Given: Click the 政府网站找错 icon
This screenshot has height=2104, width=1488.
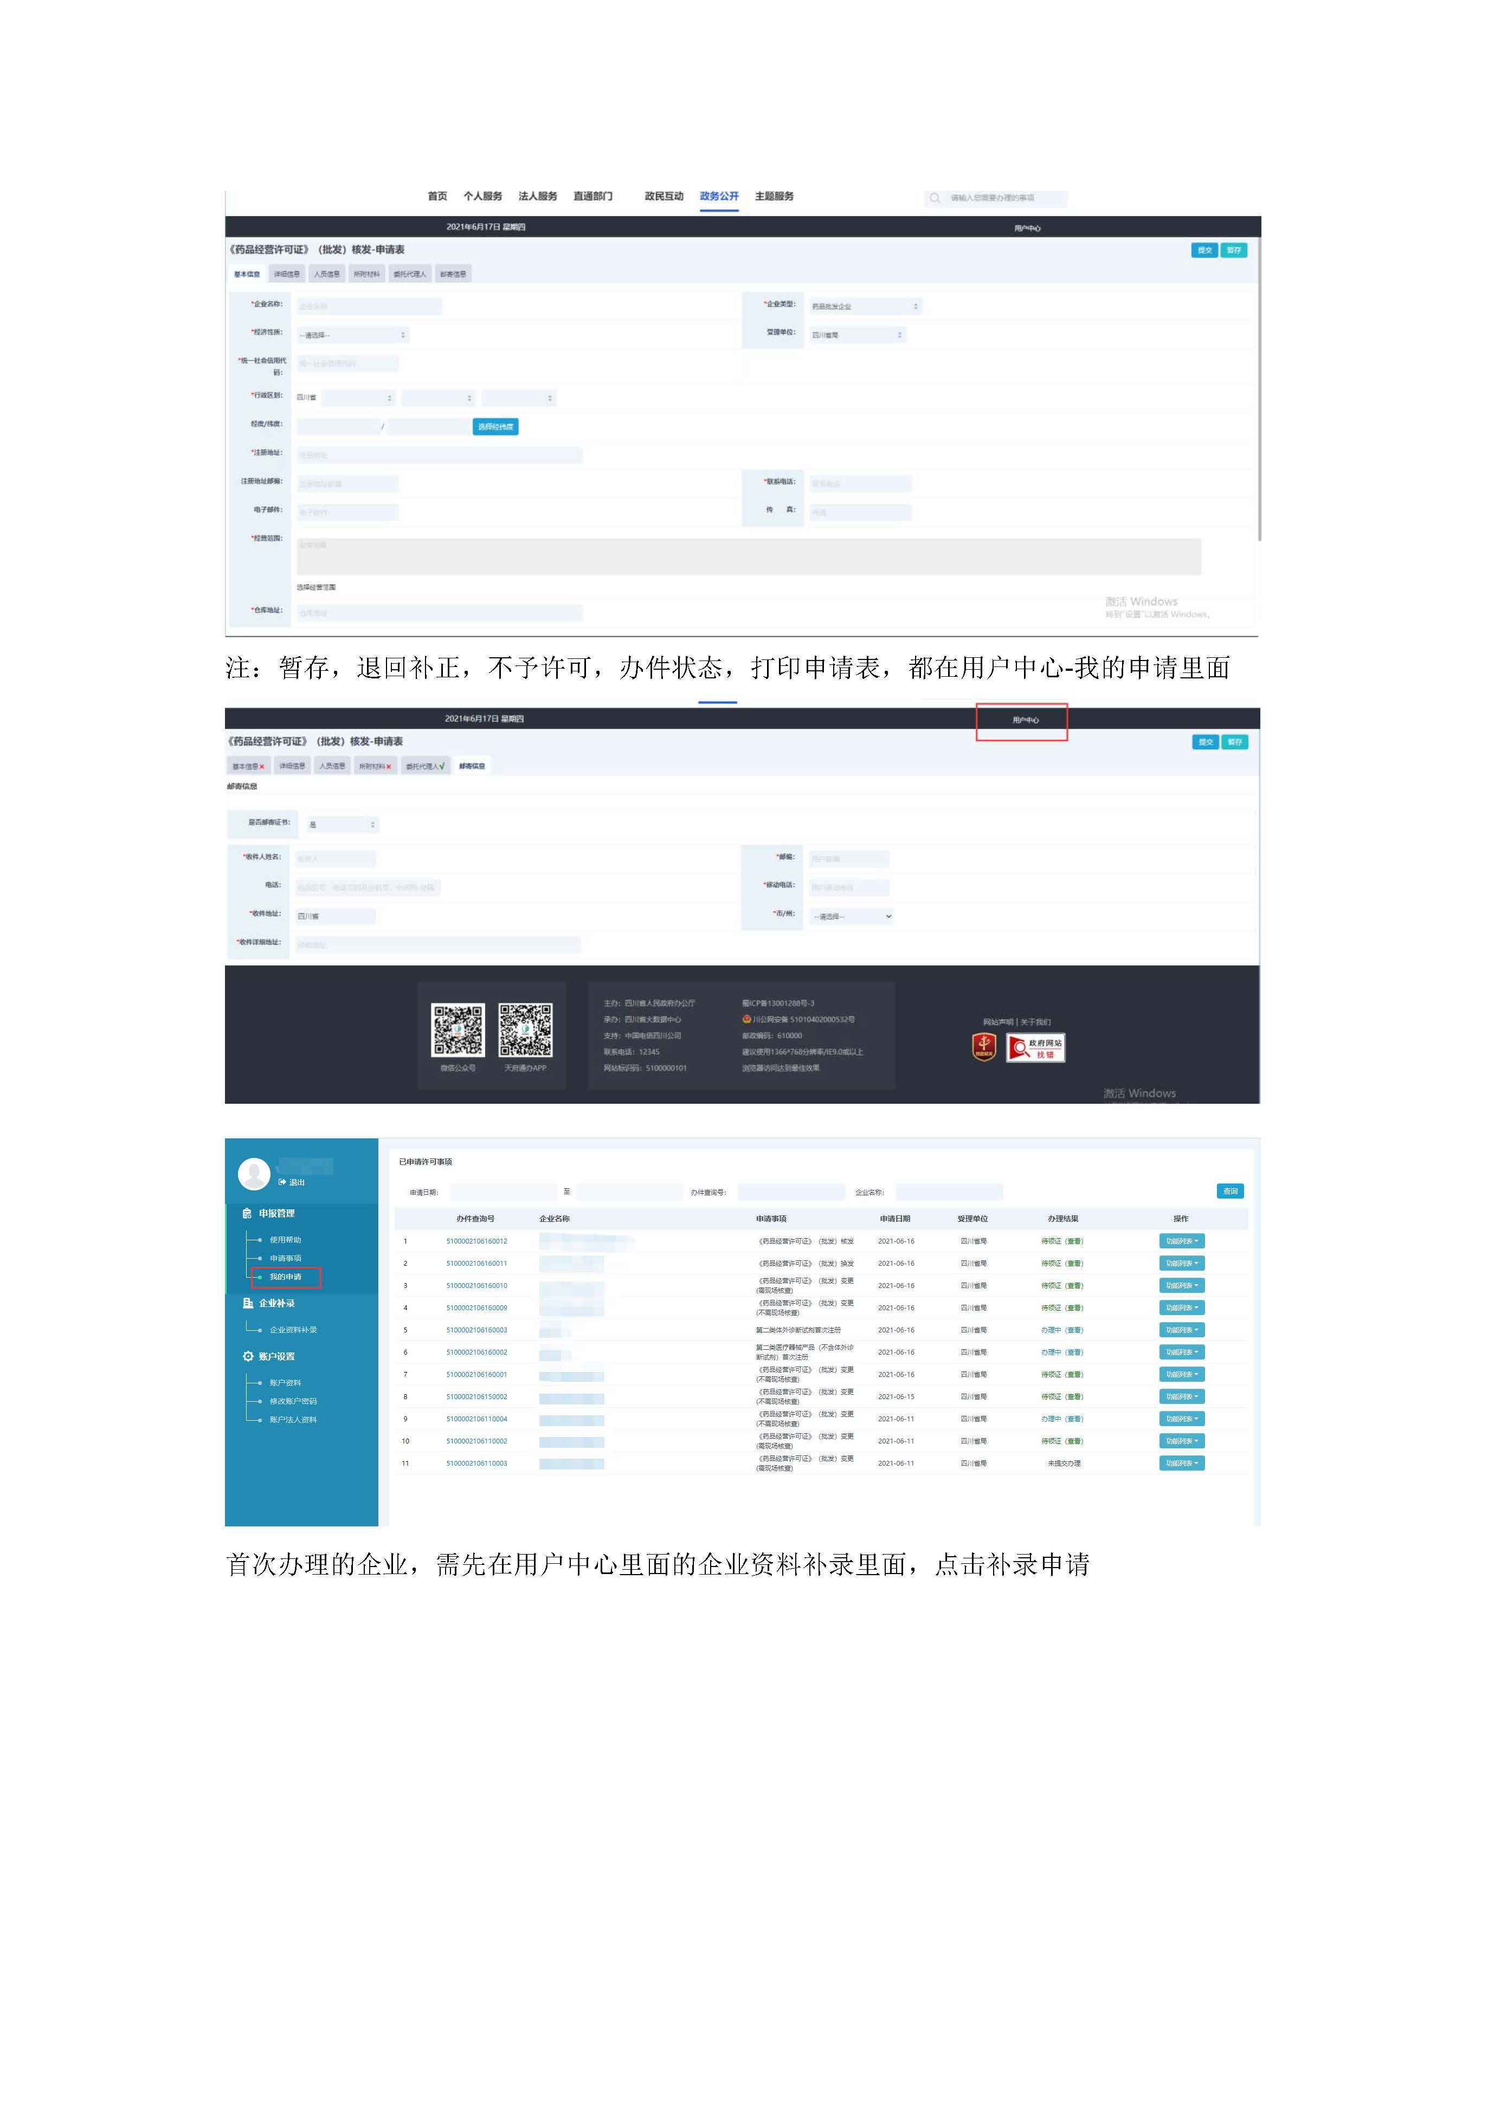Looking at the screenshot, I should click(1036, 1047).
